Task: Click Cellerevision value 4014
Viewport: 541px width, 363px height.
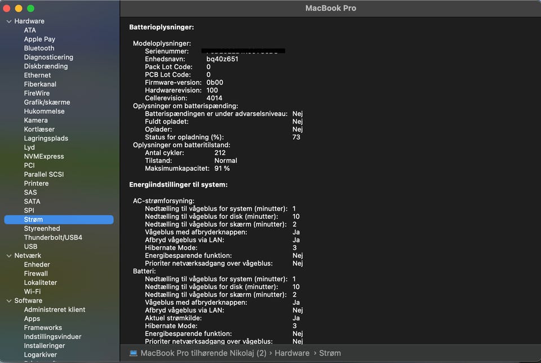Action: 214,98
